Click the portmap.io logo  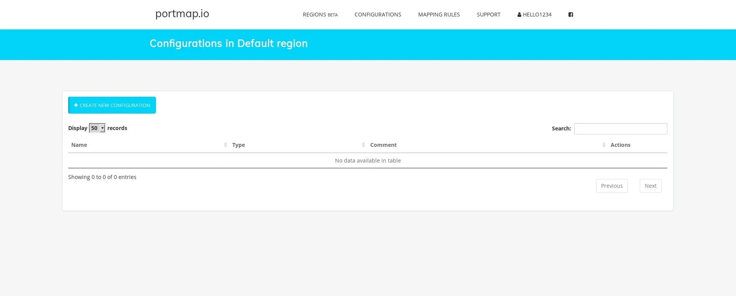pos(182,14)
